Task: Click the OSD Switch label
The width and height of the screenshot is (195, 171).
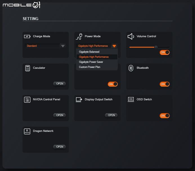Action: pos(144,99)
